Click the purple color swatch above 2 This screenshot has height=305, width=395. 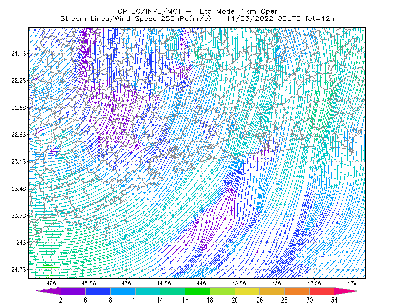(73, 291)
